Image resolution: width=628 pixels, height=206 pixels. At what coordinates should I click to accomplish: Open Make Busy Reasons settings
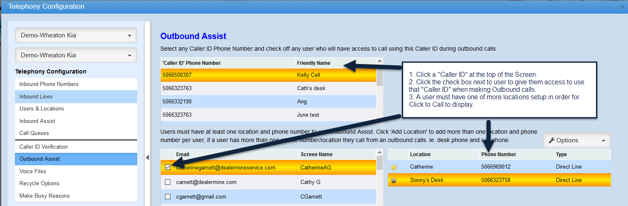44,196
